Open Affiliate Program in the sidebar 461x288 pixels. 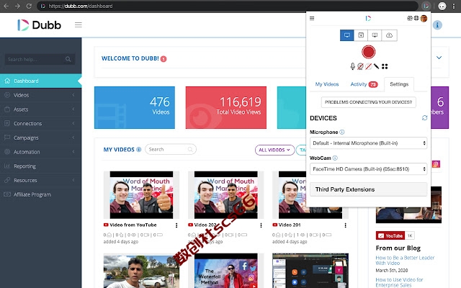(40, 194)
